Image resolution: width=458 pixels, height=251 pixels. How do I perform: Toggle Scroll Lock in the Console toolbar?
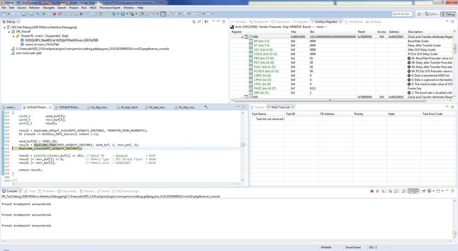pyautogui.click(x=396, y=191)
